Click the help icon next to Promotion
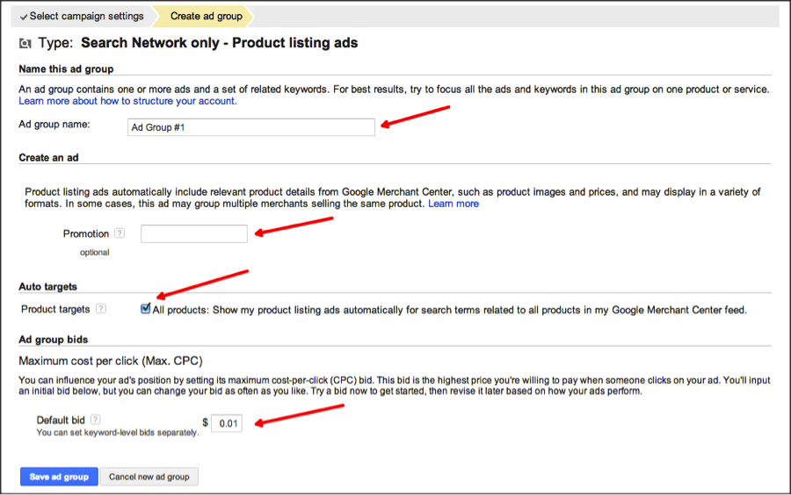The height and width of the screenshot is (495, 791). (x=120, y=233)
